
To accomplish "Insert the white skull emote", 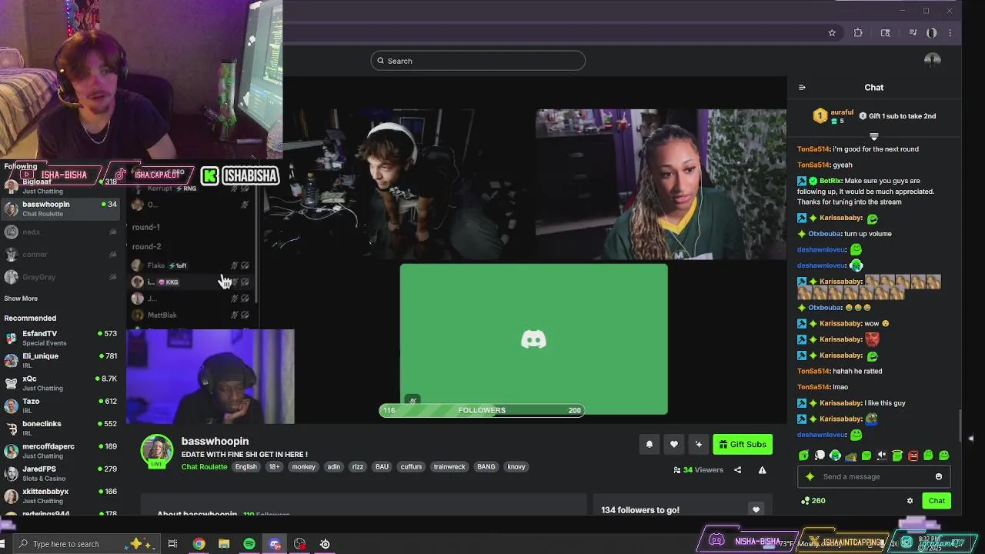I will [x=820, y=456].
